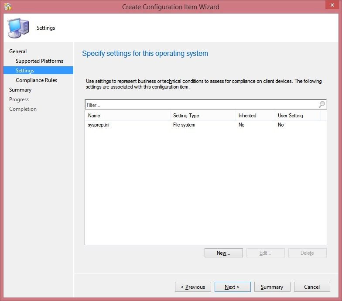This screenshot has height=301, width=342.
Task: Select the sysprep.ini setting row
Action: click(206, 125)
